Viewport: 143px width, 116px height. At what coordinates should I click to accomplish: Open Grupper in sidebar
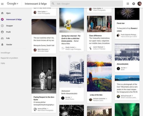9,26
